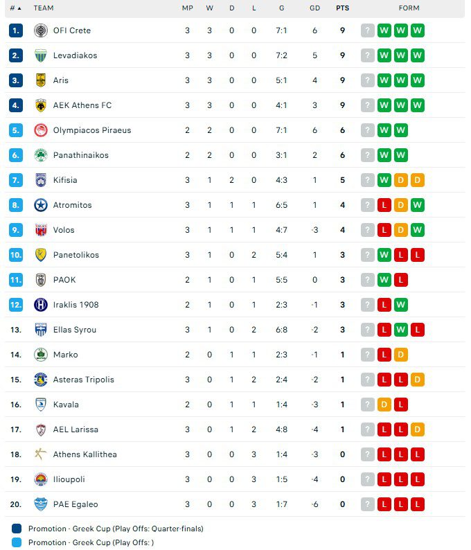Open the Kifisia team page

pos(65,180)
